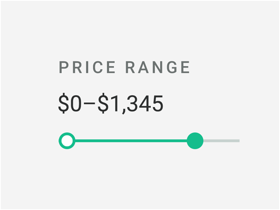Click the $1,345 maximum price amount
This screenshot has width=280, height=210.
pyautogui.click(x=131, y=104)
